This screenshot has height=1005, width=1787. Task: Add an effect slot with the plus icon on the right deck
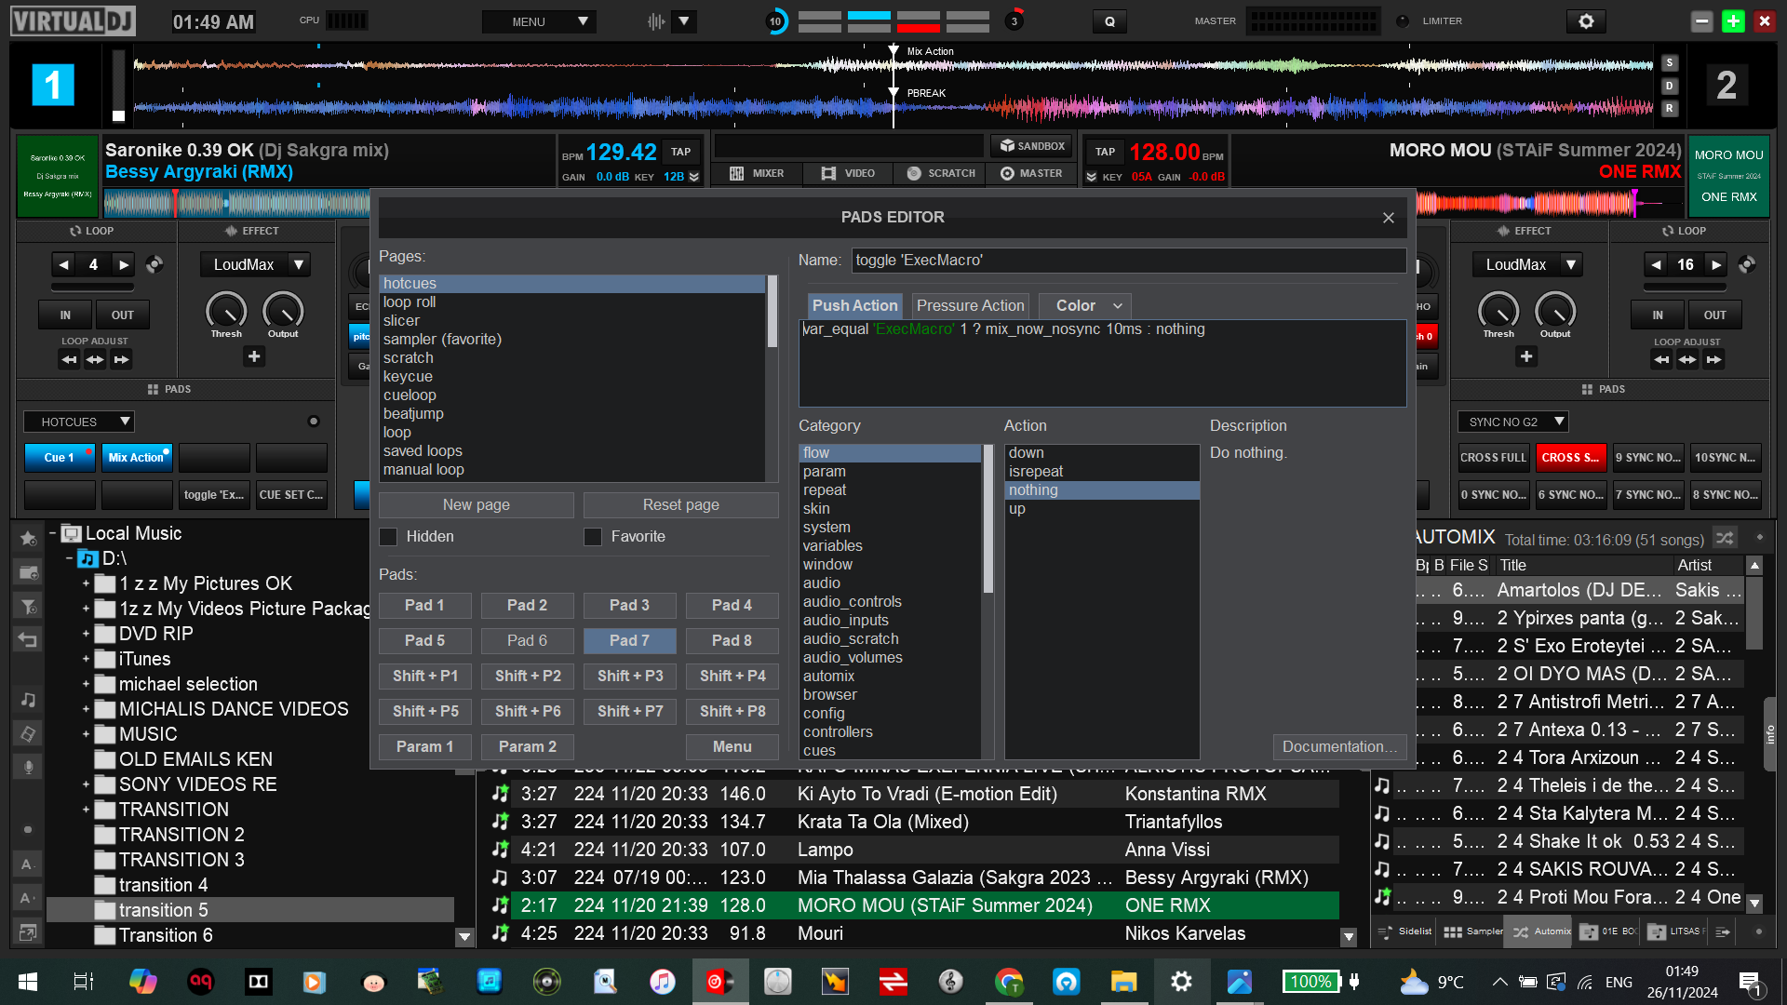click(x=1526, y=356)
